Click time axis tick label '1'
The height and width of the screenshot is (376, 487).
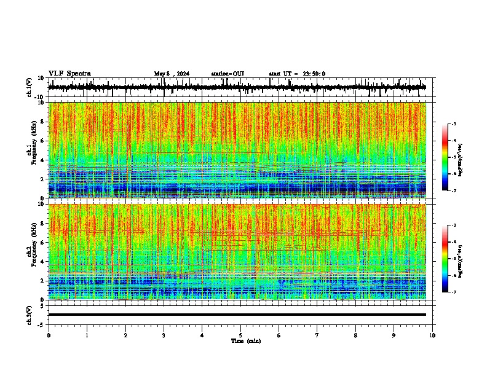click(87, 335)
